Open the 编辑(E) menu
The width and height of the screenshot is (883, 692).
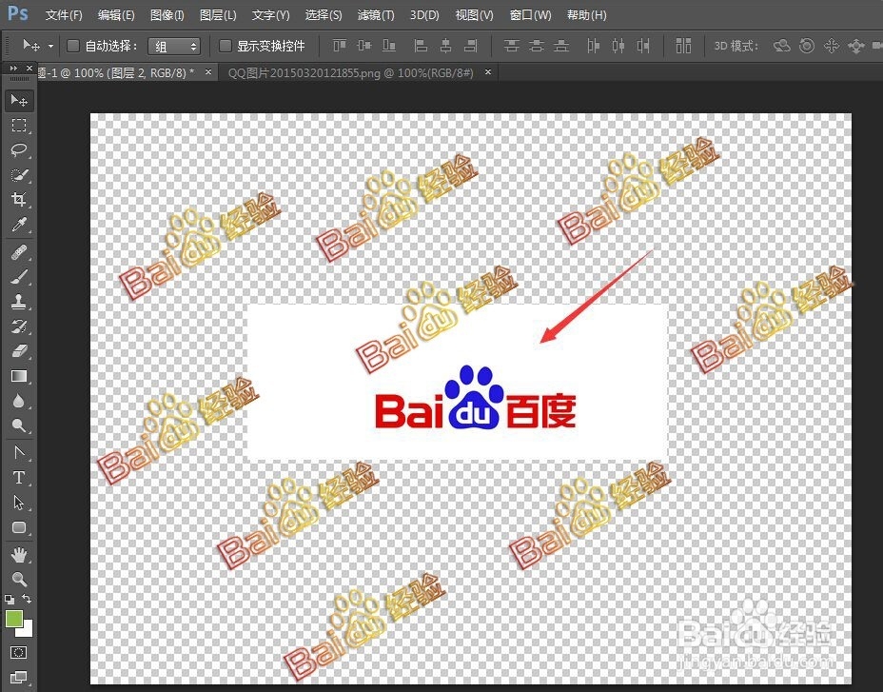coord(116,15)
